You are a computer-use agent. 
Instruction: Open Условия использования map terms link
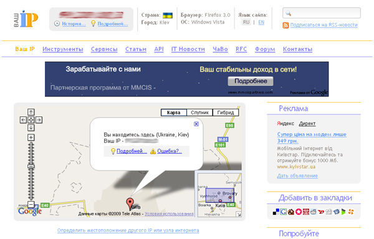pyautogui.click(x=169, y=213)
